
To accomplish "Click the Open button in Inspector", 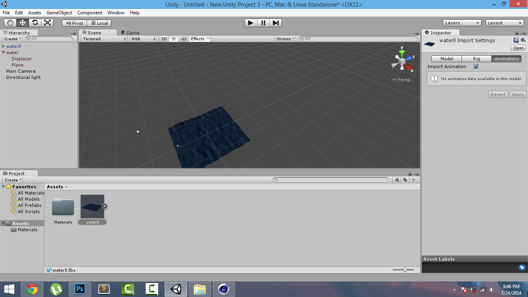I will pyautogui.click(x=518, y=48).
